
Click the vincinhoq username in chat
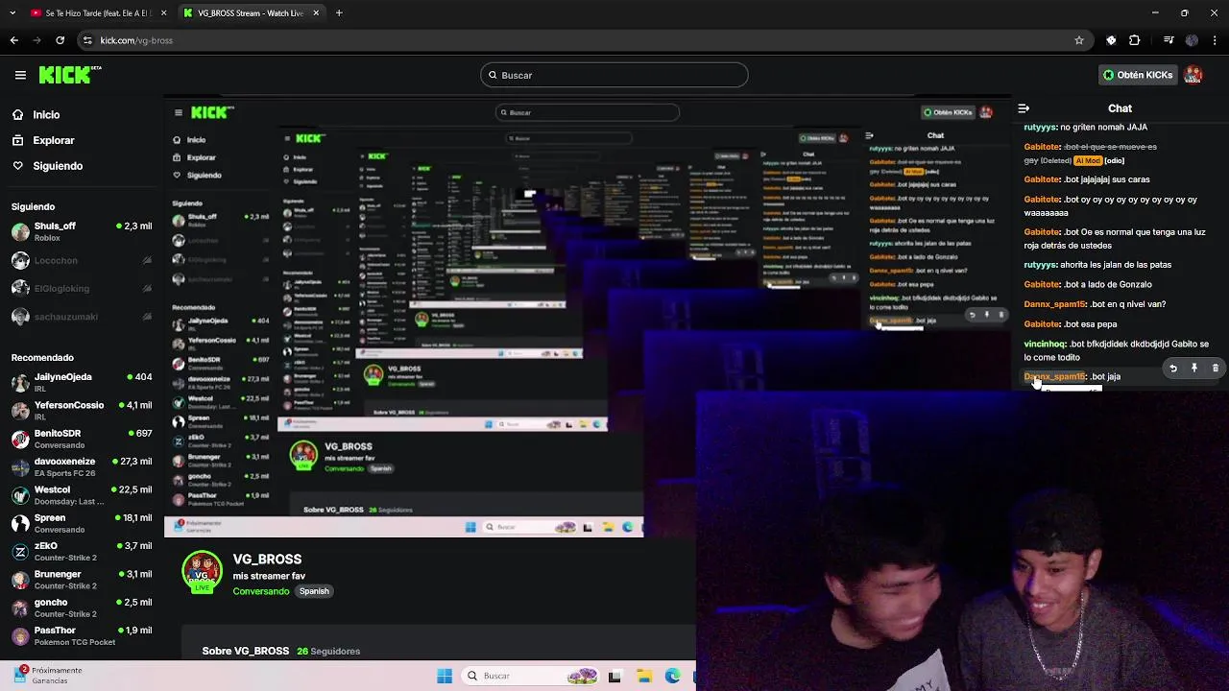(1045, 344)
